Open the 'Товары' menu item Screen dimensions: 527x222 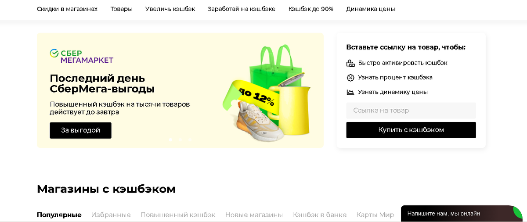[x=122, y=9]
